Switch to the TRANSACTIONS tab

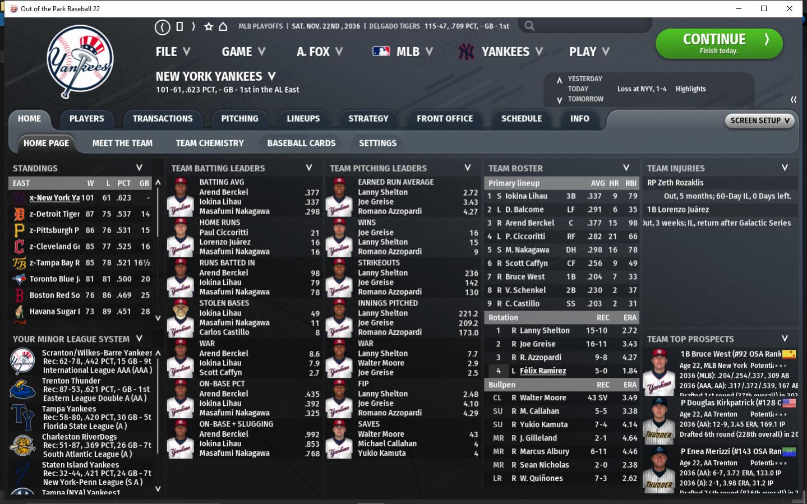[163, 119]
